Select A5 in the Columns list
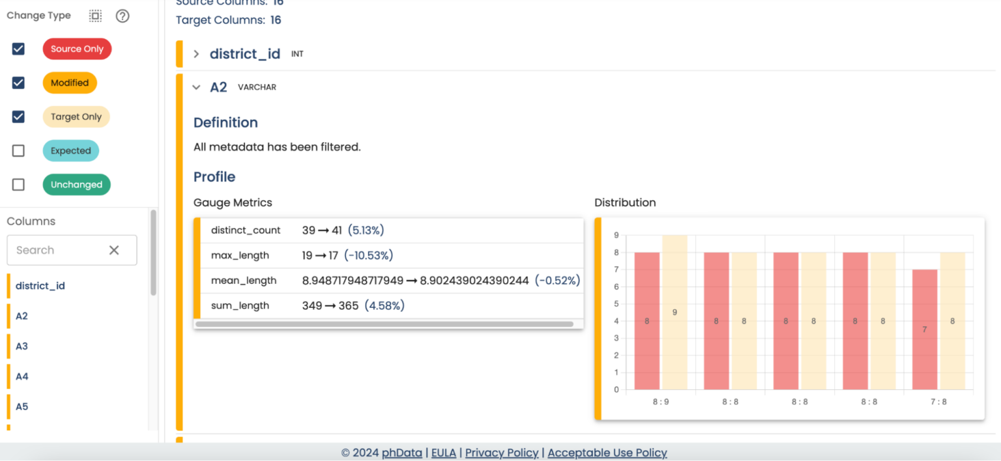The height and width of the screenshot is (461, 1001). click(x=22, y=406)
